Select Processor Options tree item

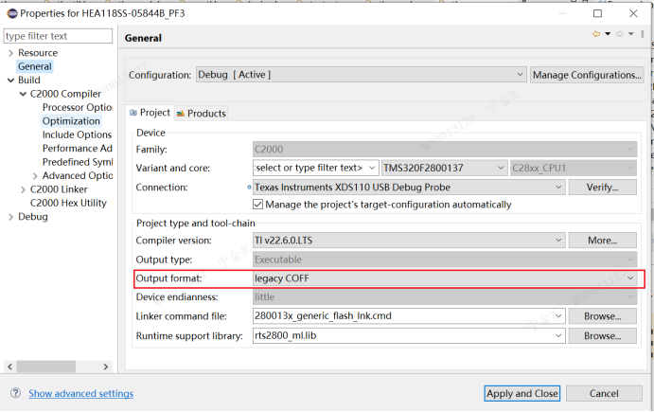[78, 107]
